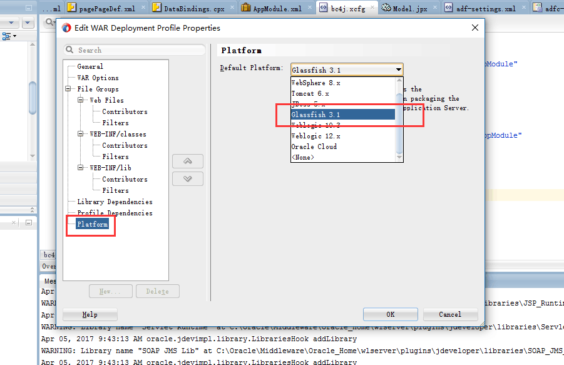Click the move down arrow button
The image size is (564, 365).
click(188, 178)
